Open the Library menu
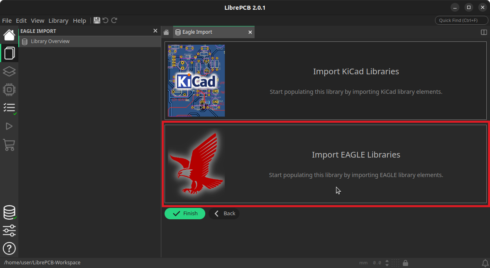This screenshot has width=490, height=268. 58,20
